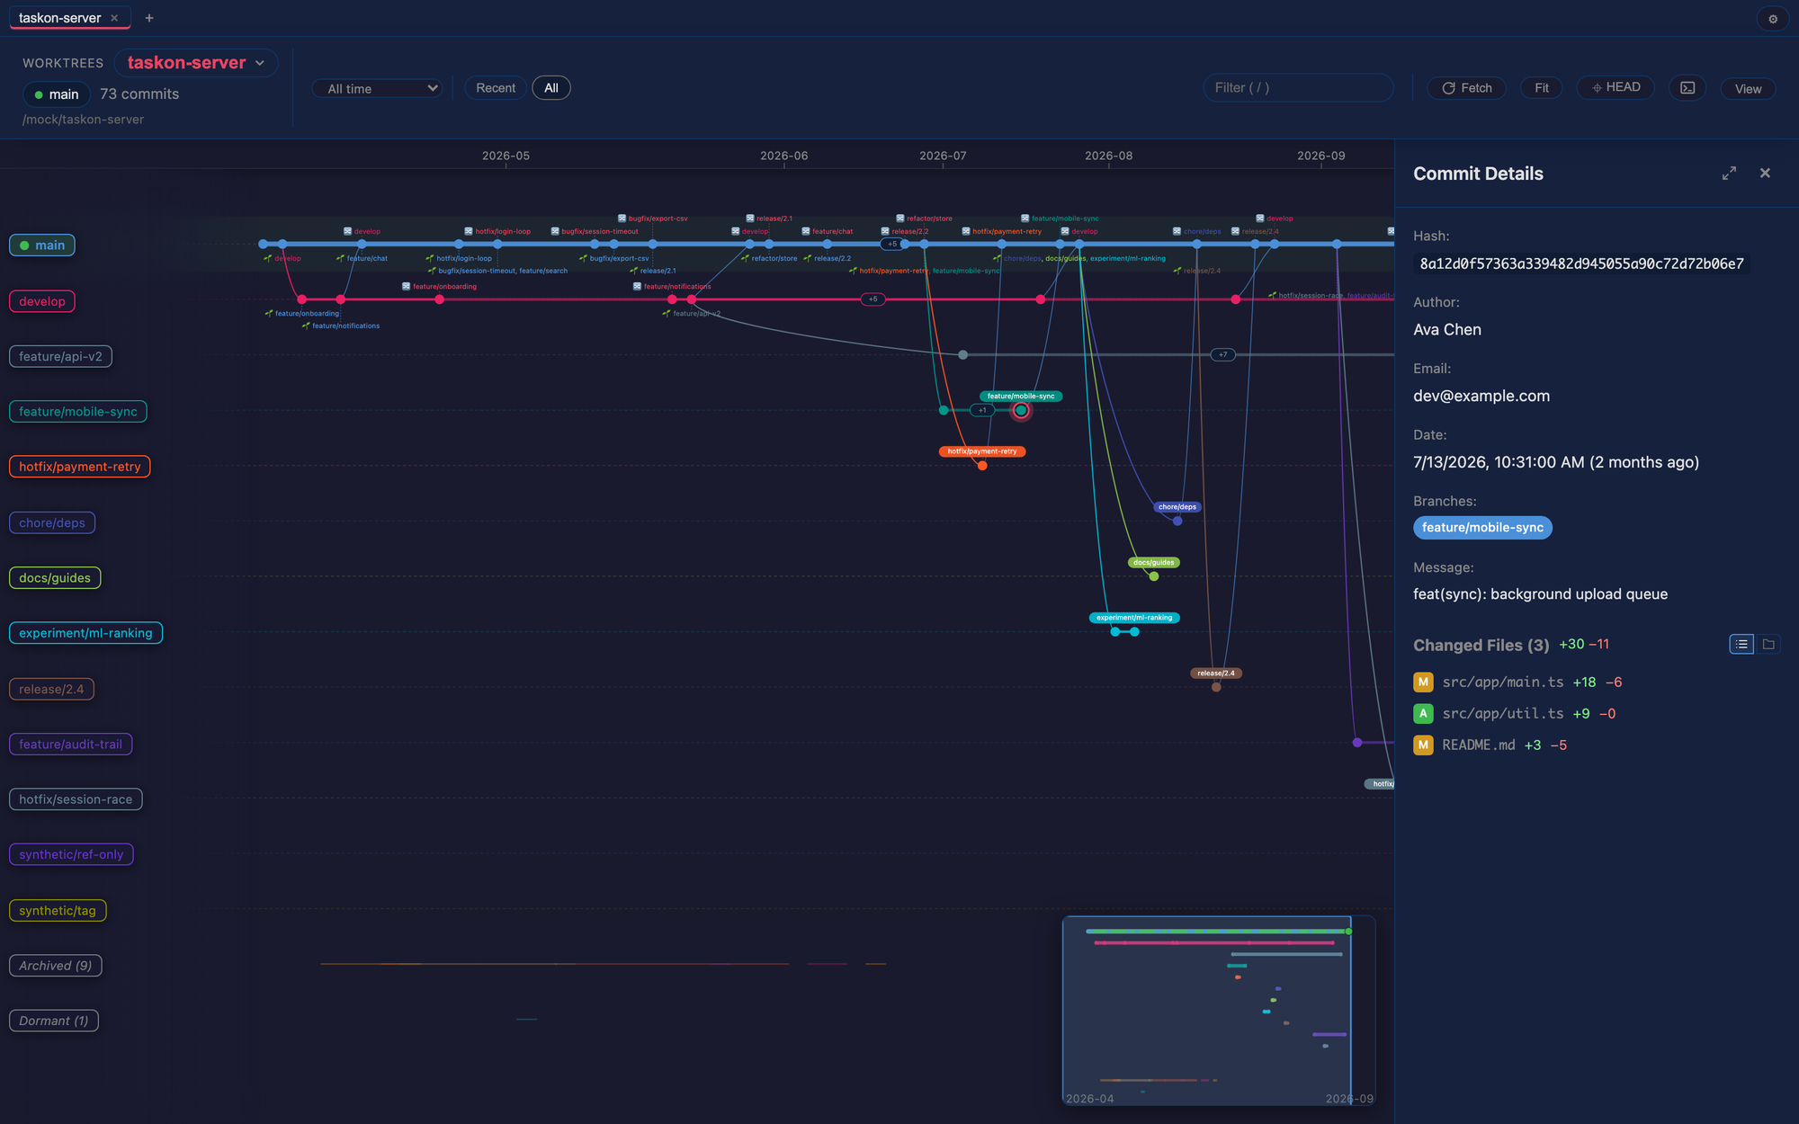Select the hotfix/payment-retry commit node

(982, 466)
